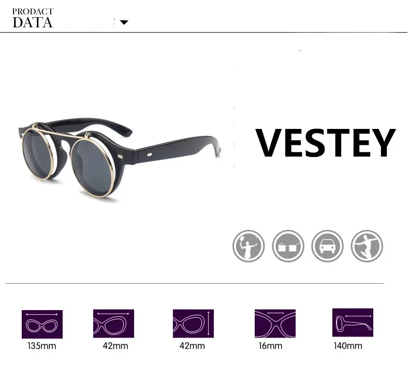Click the car driving circular icon
Image resolution: width=409 pixels, height=365 pixels.
pos(327,246)
